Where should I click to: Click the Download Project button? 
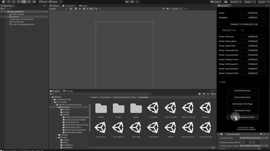(x=242, y=97)
